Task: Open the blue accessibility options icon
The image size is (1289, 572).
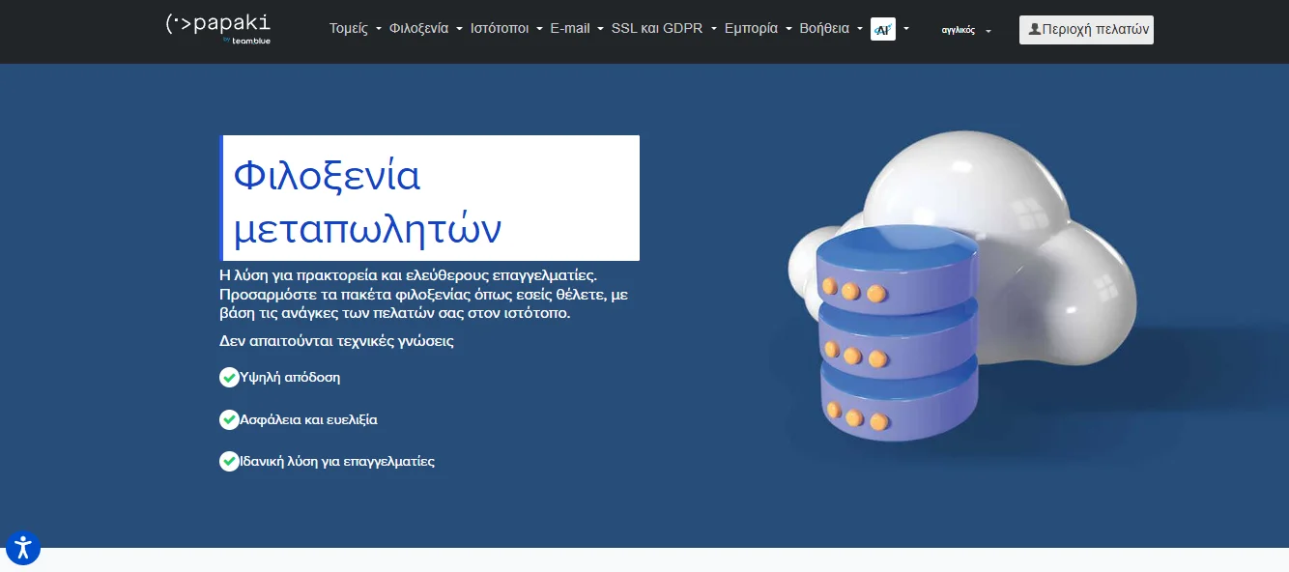Action: click(23, 549)
